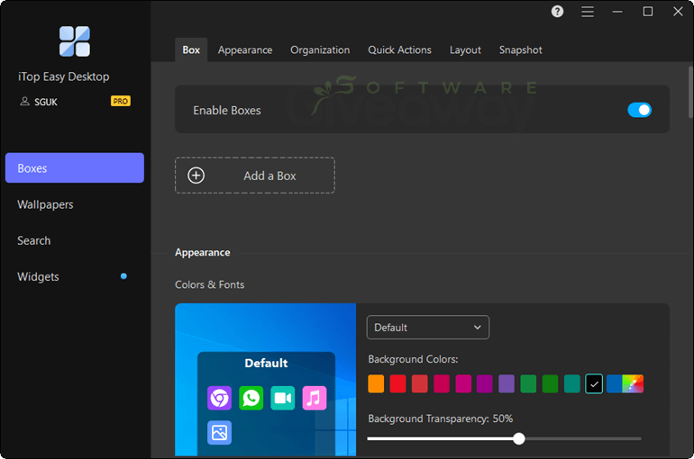Pick the orange background color
The width and height of the screenshot is (694, 459).
tap(376, 383)
